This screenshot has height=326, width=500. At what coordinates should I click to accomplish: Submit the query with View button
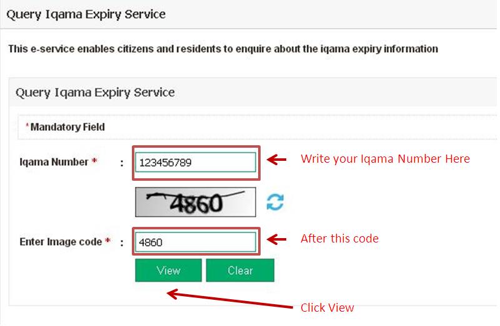tap(168, 271)
